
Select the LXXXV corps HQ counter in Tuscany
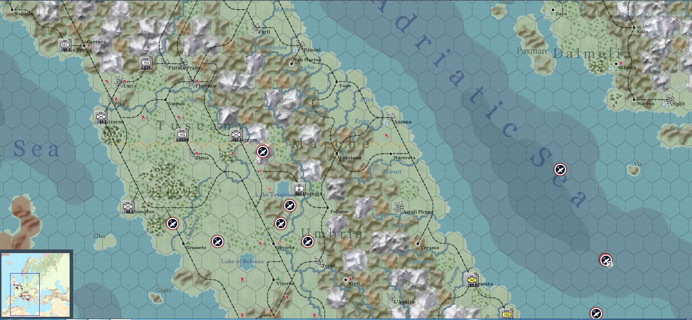coord(182,135)
